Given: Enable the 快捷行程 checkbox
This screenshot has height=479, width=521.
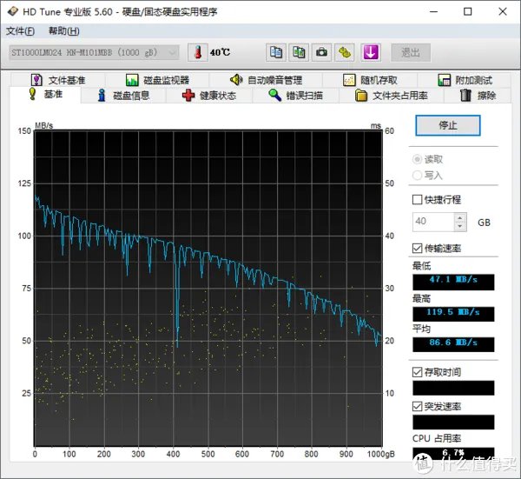Looking at the screenshot, I should tap(418, 200).
